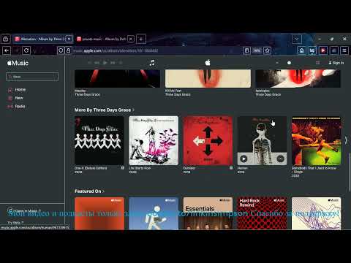Open more options on Human album cover
The height and width of the screenshot is (263, 351).
click(280, 159)
